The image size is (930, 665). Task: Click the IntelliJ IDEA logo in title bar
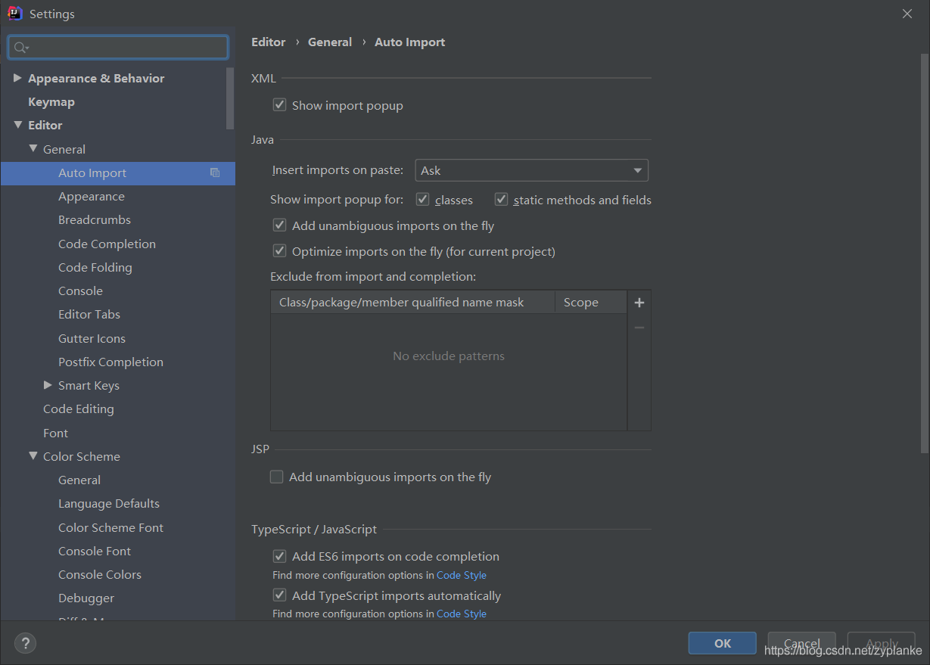(14, 13)
